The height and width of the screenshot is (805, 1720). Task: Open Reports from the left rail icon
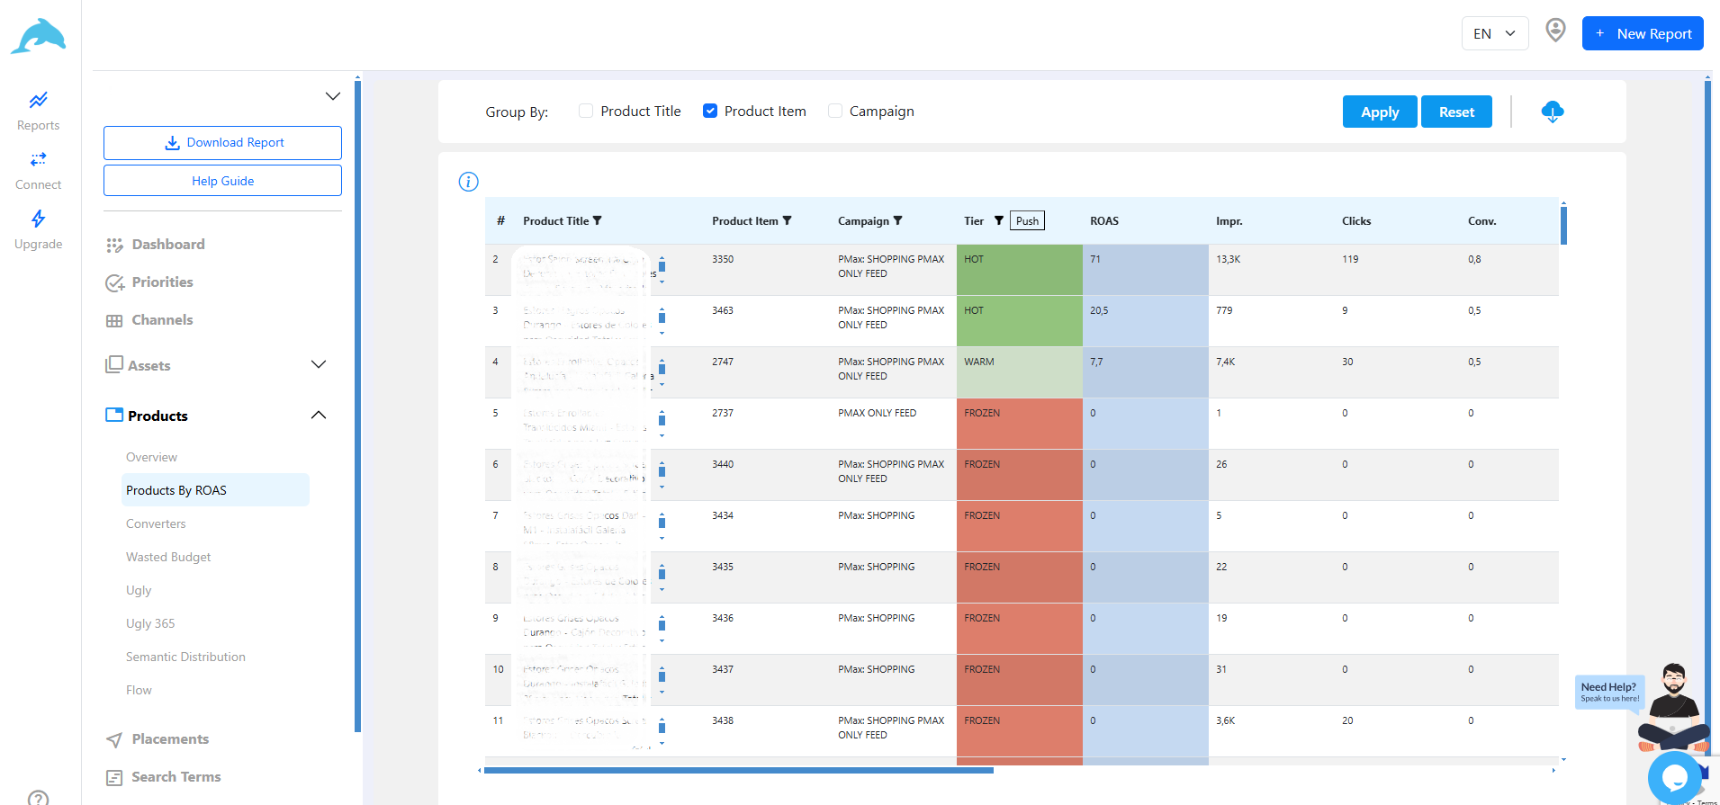38,100
